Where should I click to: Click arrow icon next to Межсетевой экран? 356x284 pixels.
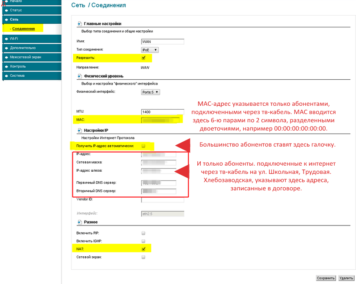click(x=6, y=57)
